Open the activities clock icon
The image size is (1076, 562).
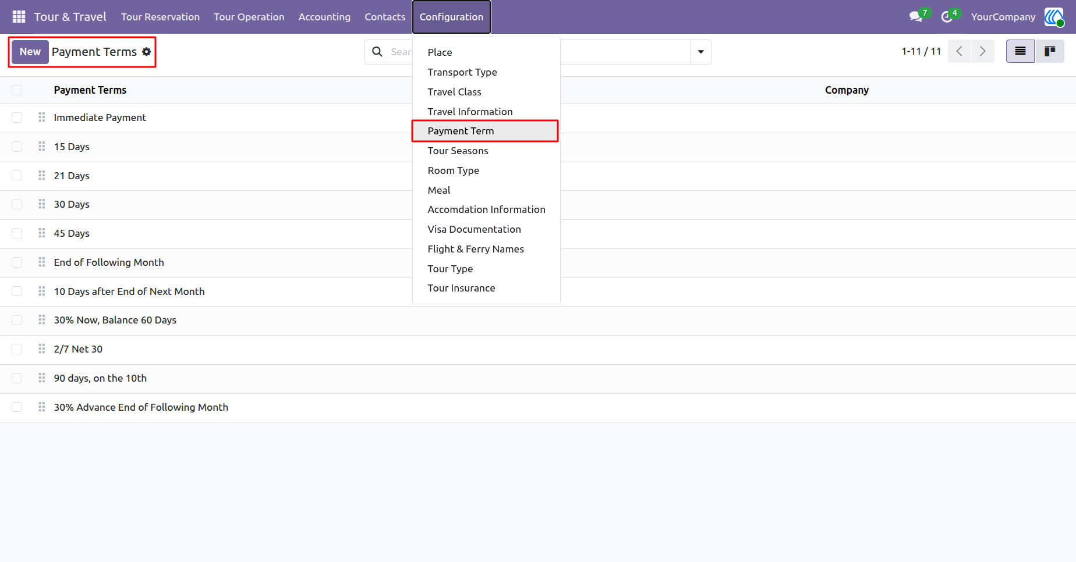point(947,17)
